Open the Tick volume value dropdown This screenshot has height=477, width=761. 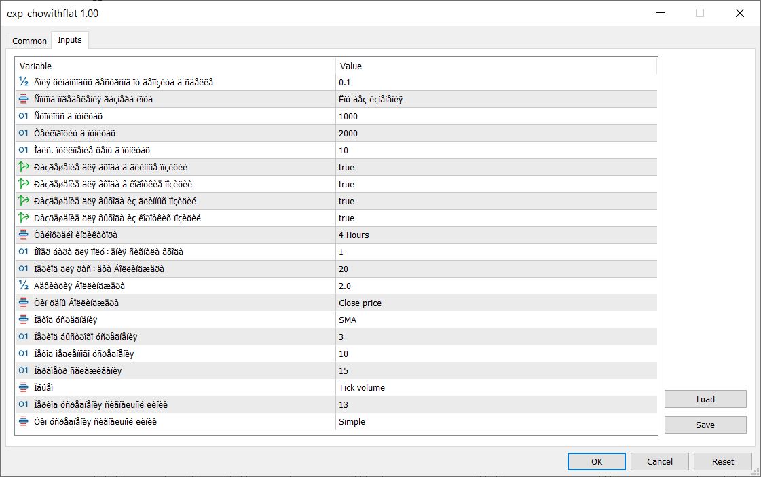(496, 387)
